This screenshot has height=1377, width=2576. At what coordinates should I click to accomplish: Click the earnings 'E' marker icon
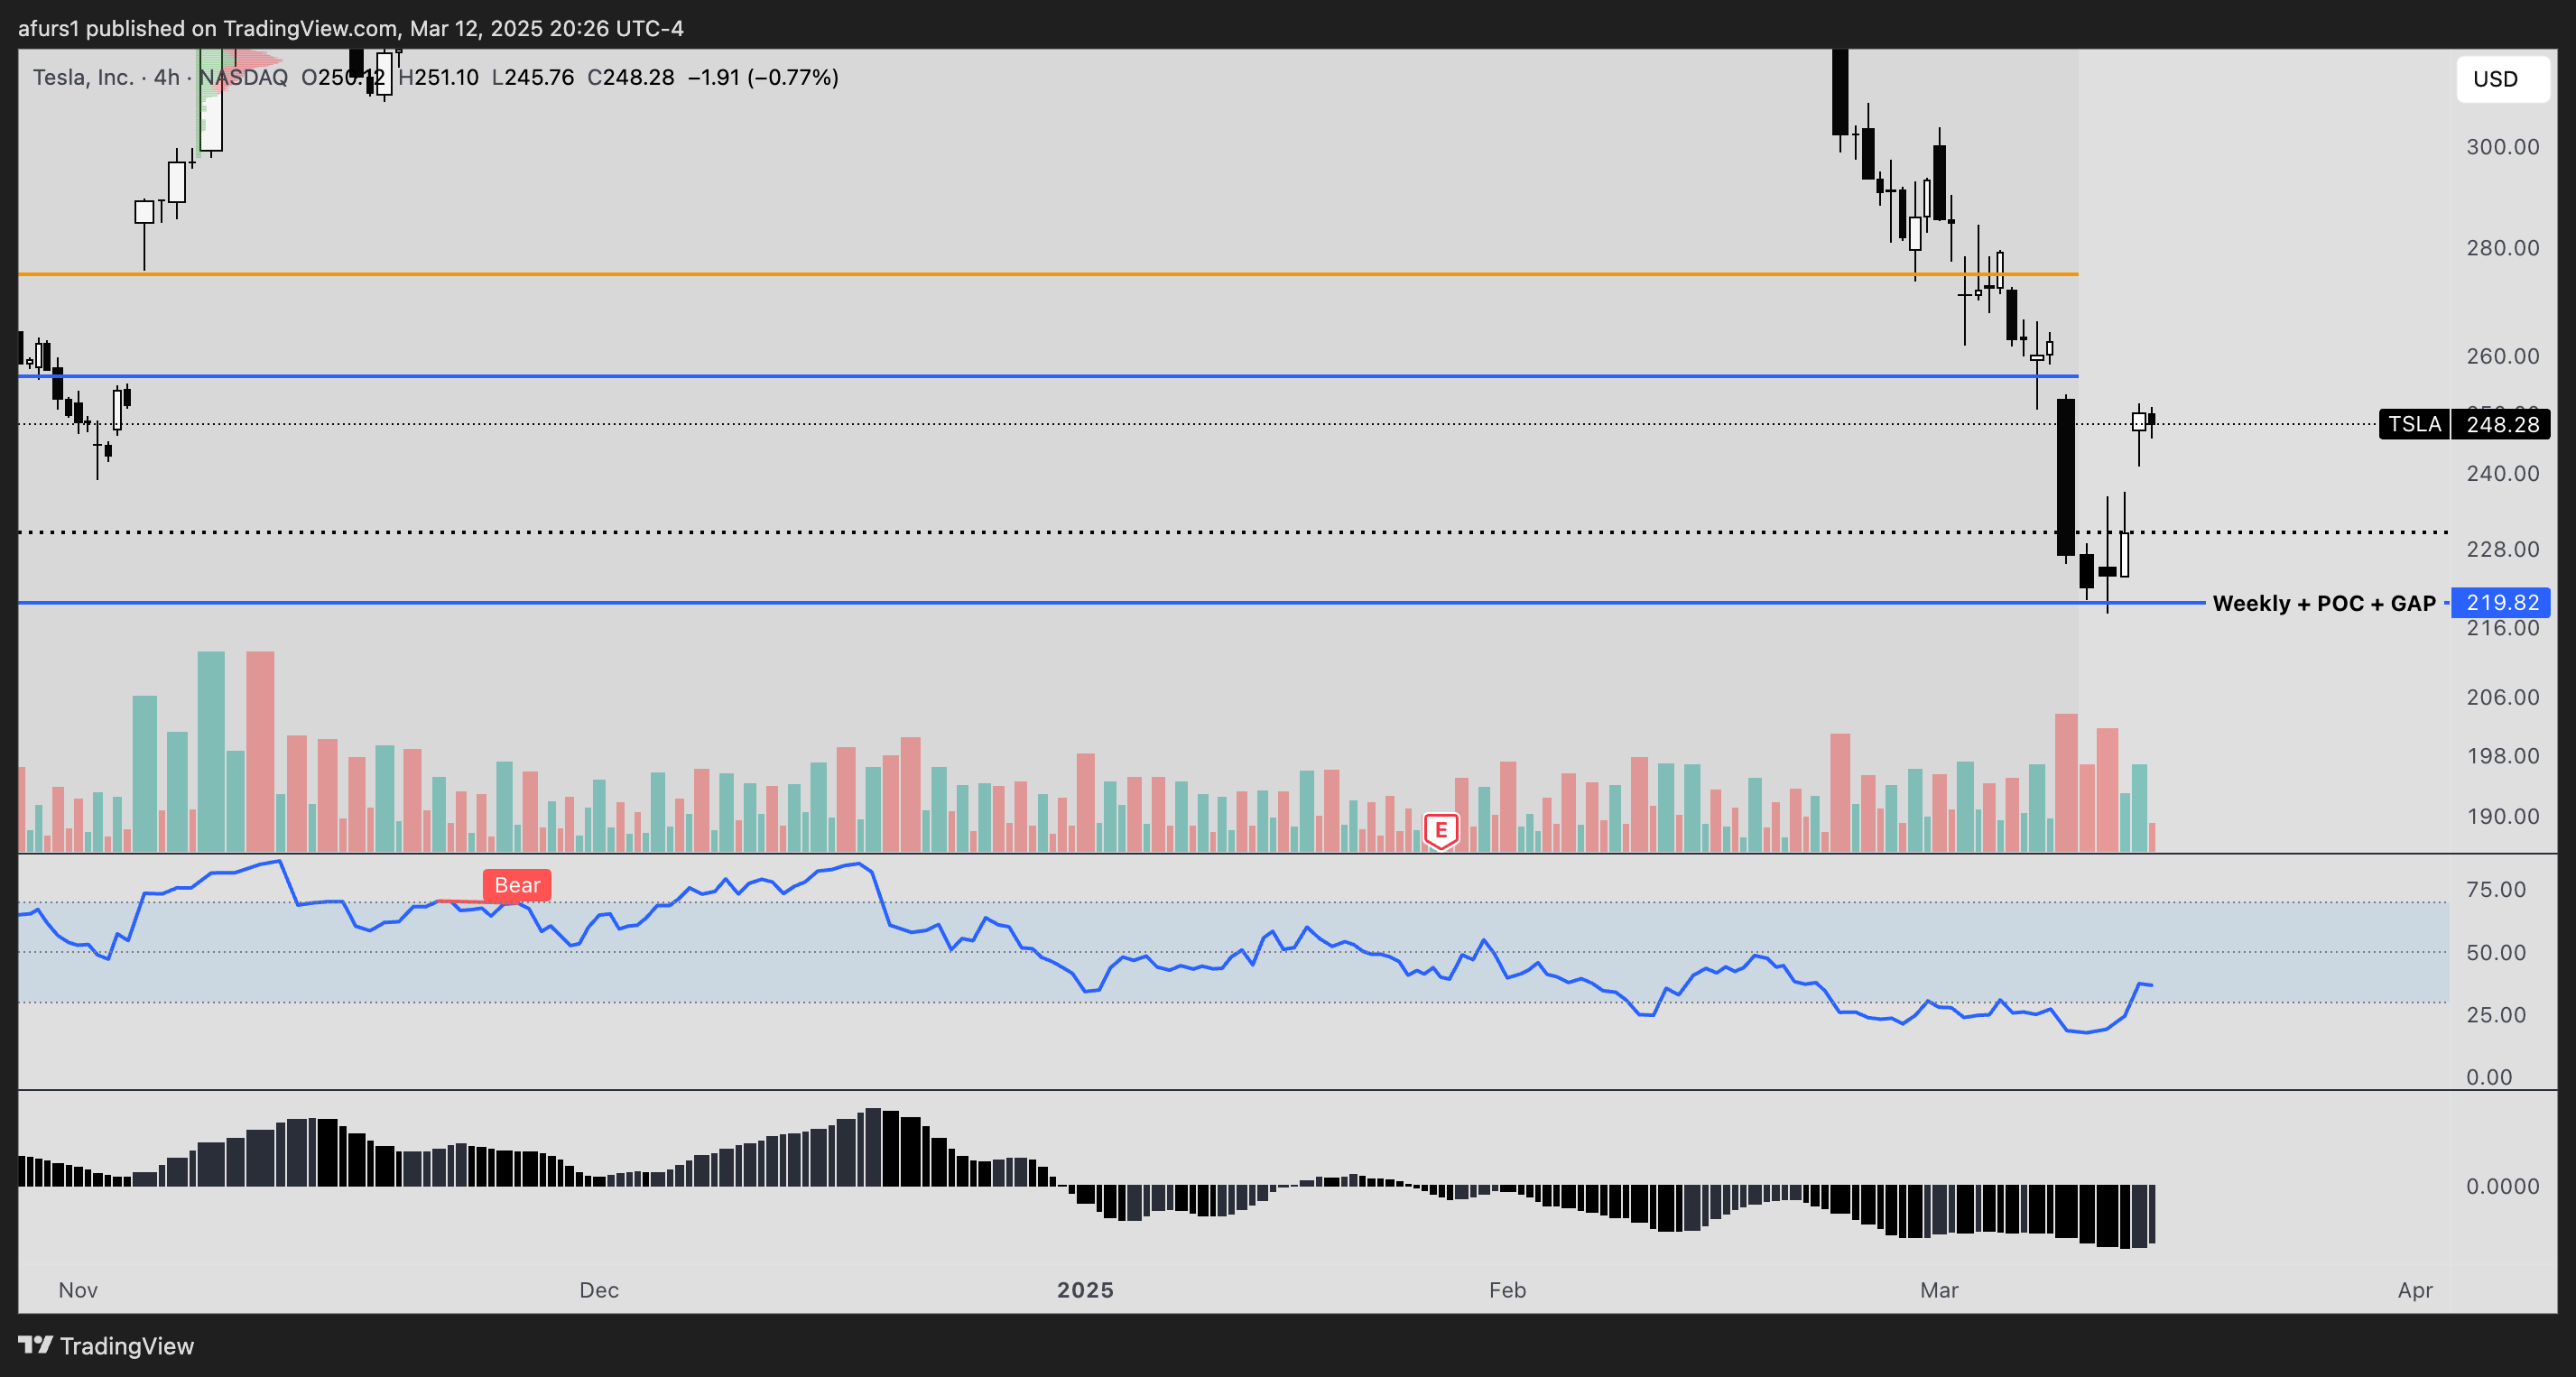point(1440,830)
